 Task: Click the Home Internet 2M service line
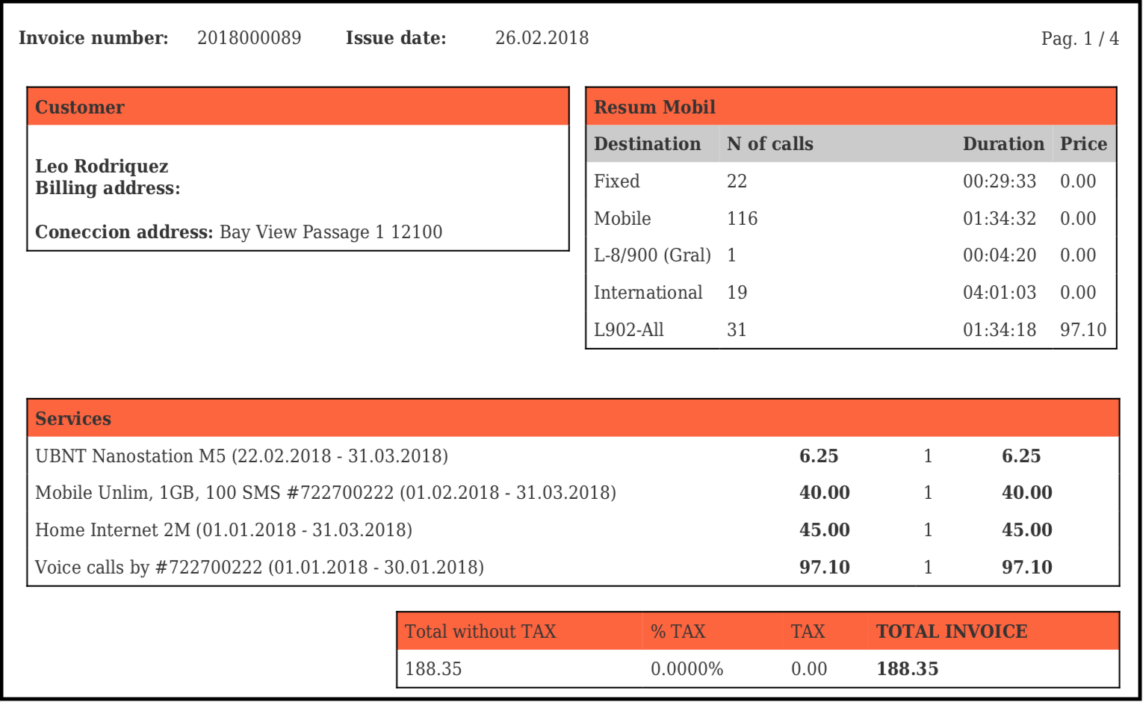[x=223, y=530]
